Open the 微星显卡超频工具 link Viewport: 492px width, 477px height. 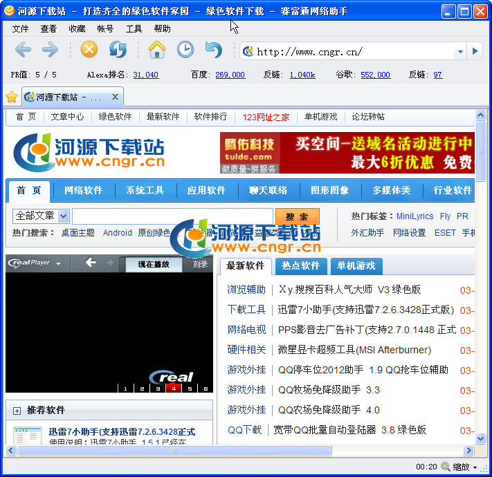[354, 350]
